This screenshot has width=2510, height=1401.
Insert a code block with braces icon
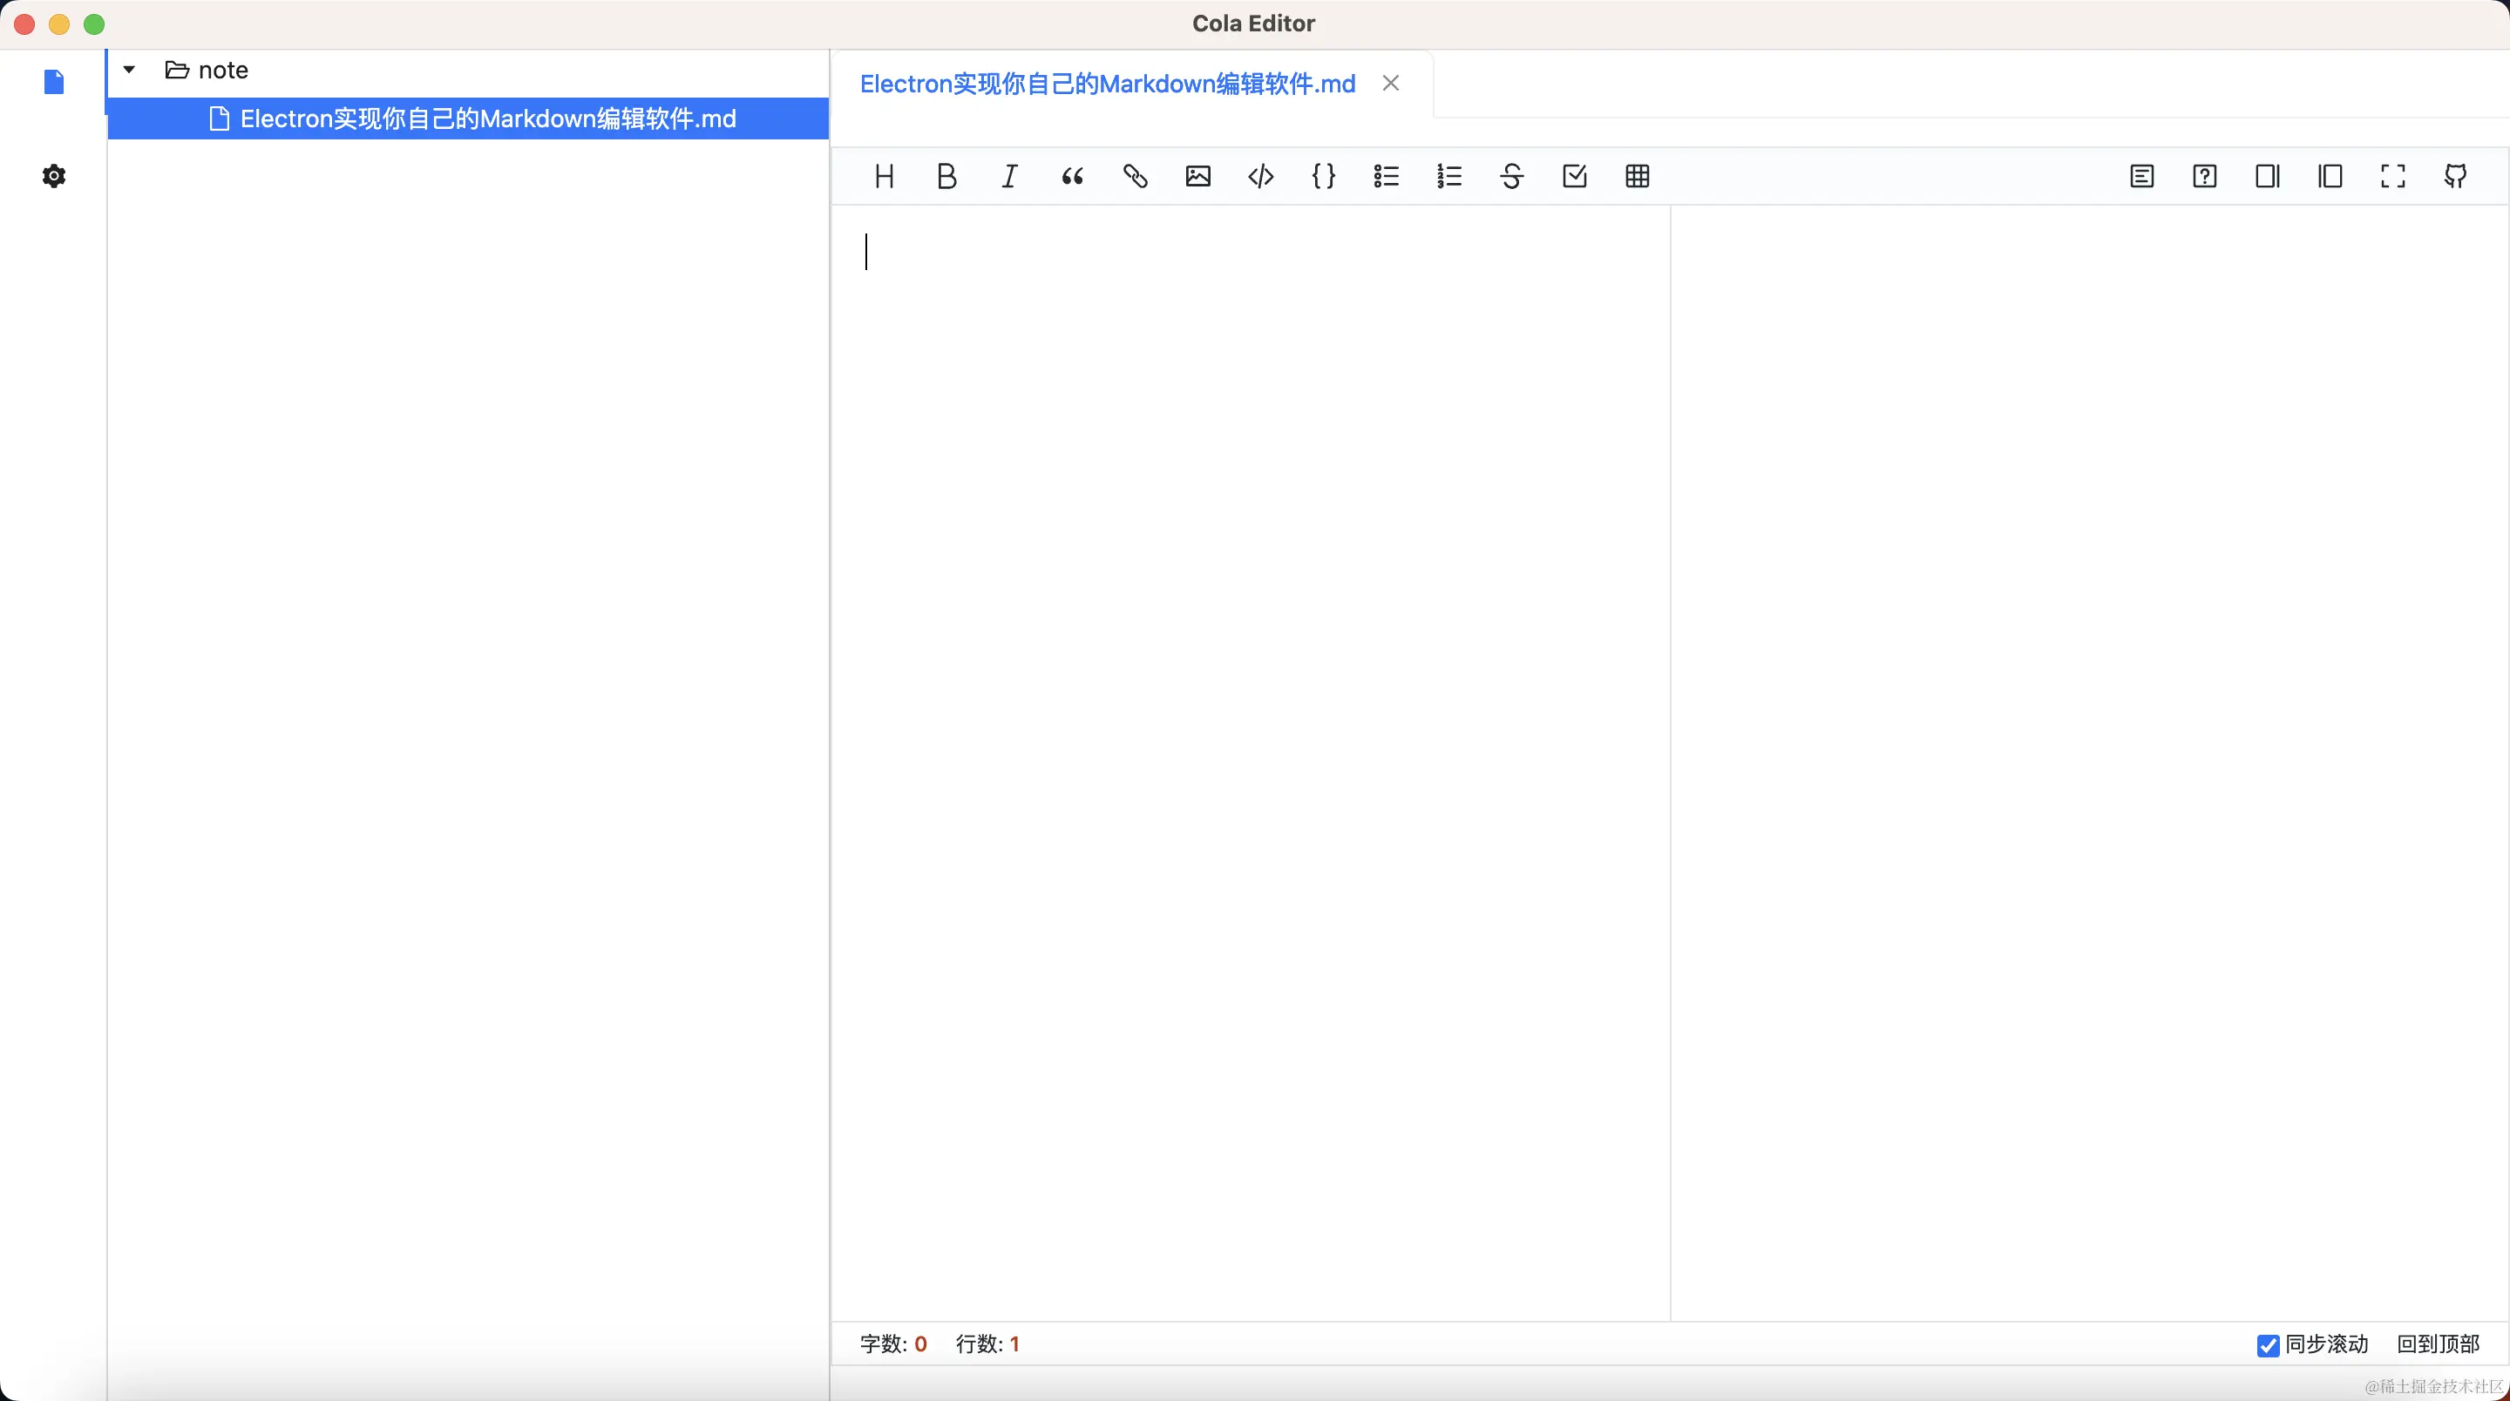point(1323,176)
